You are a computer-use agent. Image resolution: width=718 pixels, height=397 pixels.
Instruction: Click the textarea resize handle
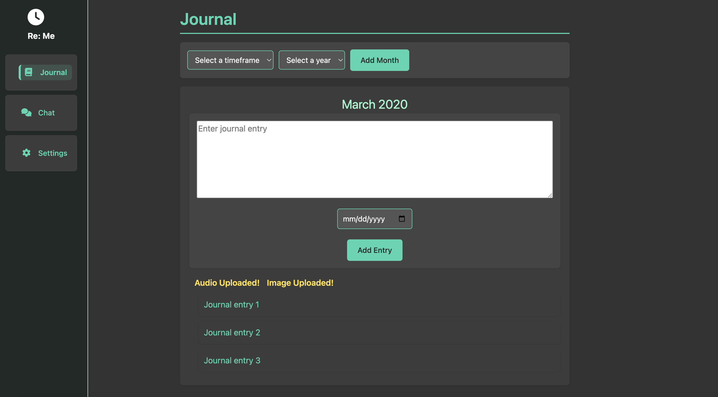coord(550,195)
